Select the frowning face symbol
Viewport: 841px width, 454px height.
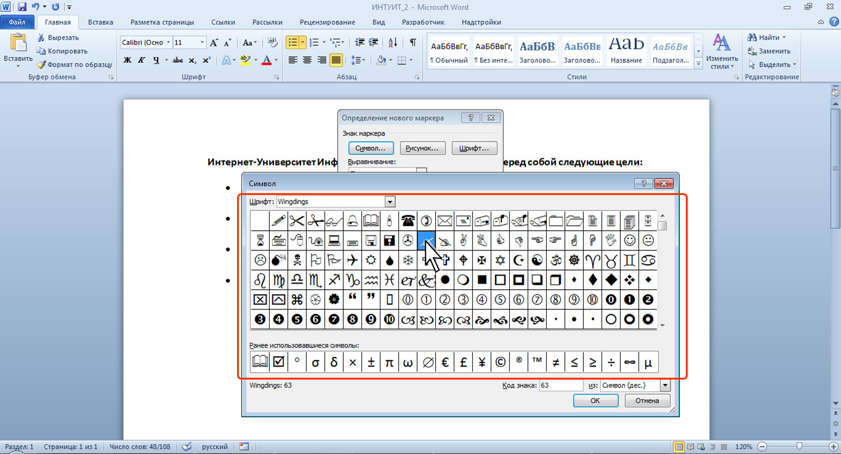[x=260, y=260]
